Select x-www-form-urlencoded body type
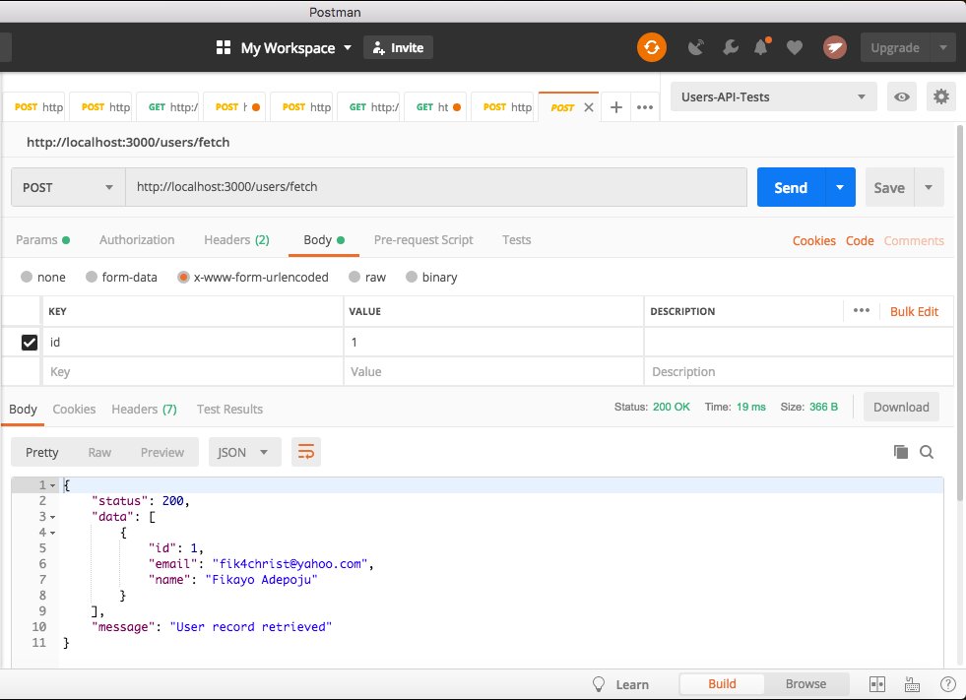This screenshot has width=966, height=700. [x=183, y=278]
